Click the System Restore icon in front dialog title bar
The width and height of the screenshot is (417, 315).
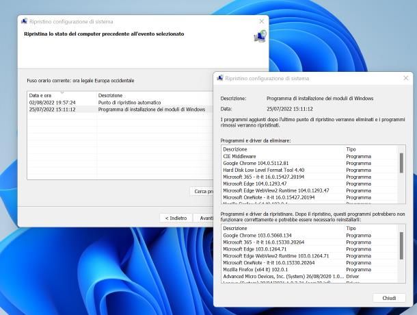(220, 78)
